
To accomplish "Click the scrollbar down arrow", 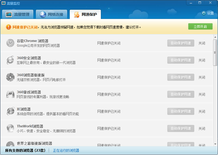I will [x=215, y=144].
